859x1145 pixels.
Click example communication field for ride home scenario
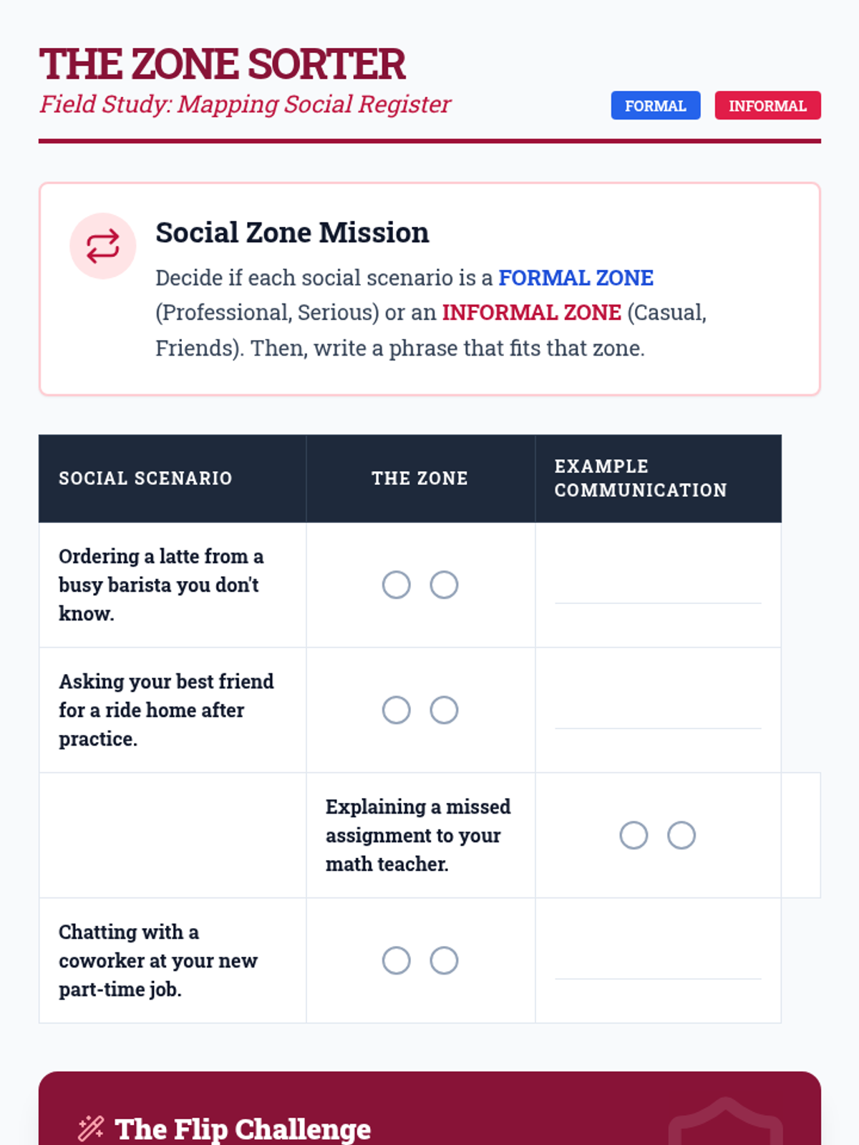pos(658,710)
